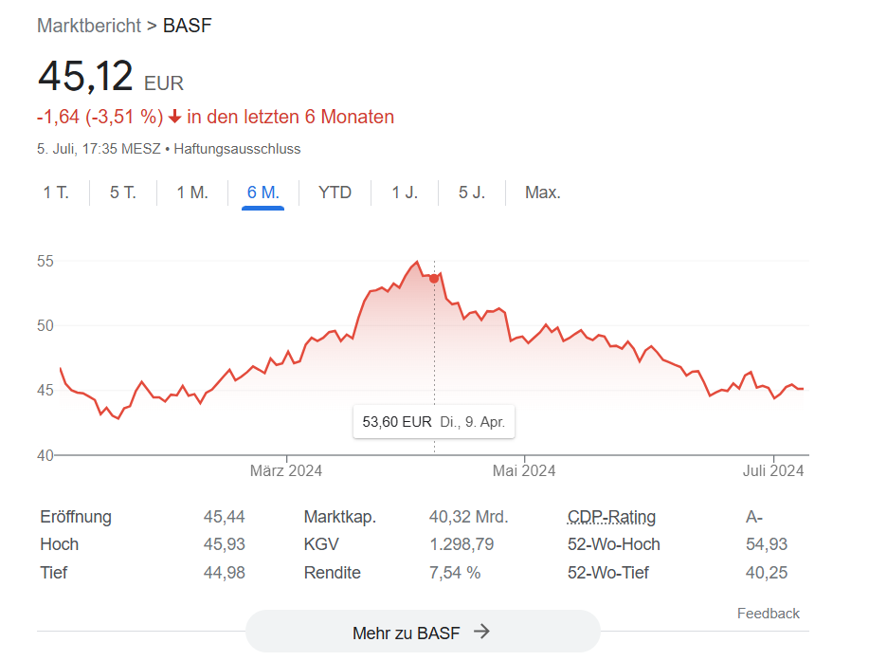Viewport: 869px width, 661px height.
Task: Open the Marktbericht breadcrumb link
Action: point(89,26)
